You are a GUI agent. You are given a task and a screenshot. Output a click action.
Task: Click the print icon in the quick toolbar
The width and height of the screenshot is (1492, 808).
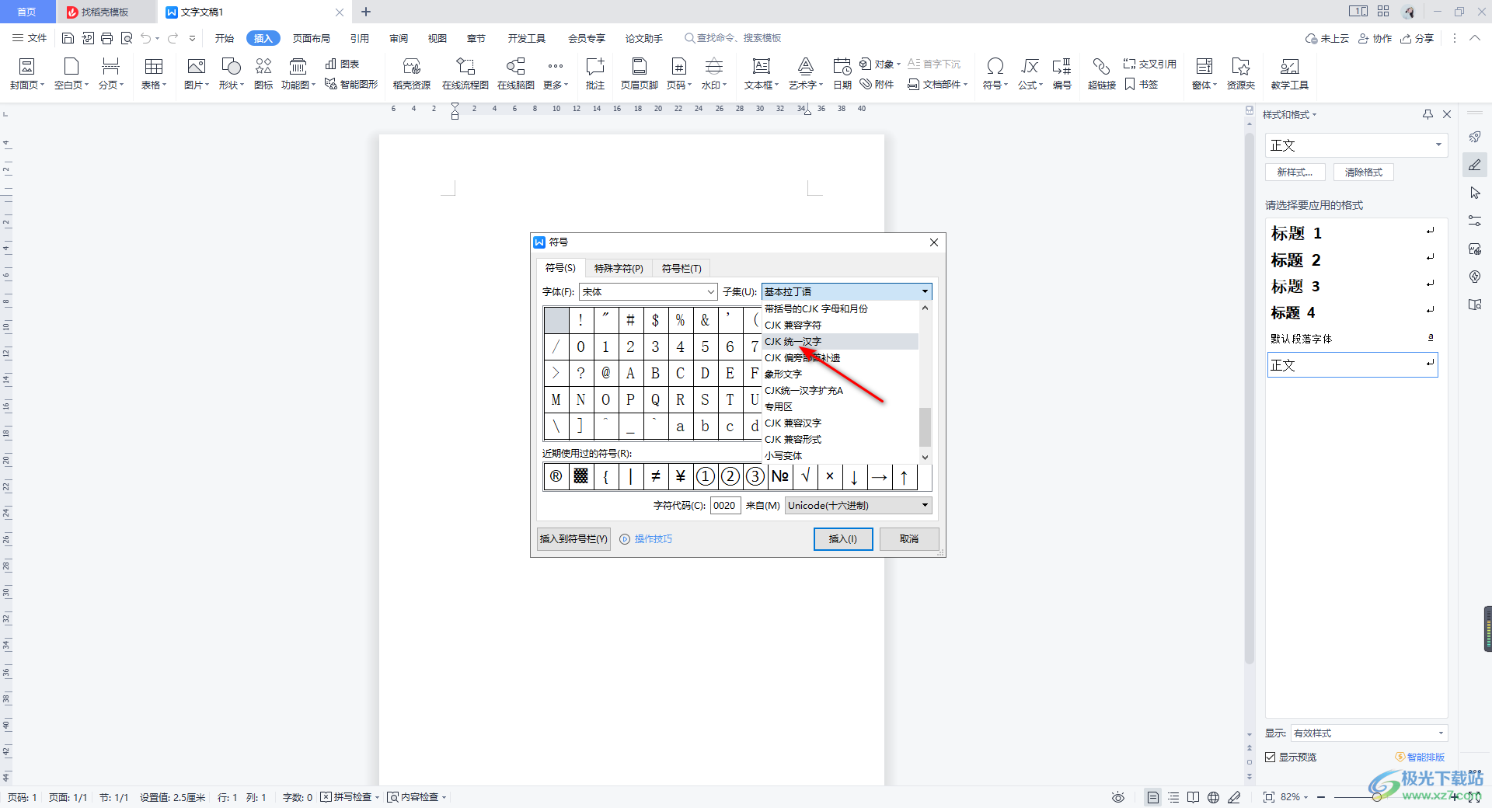(107, 38)
